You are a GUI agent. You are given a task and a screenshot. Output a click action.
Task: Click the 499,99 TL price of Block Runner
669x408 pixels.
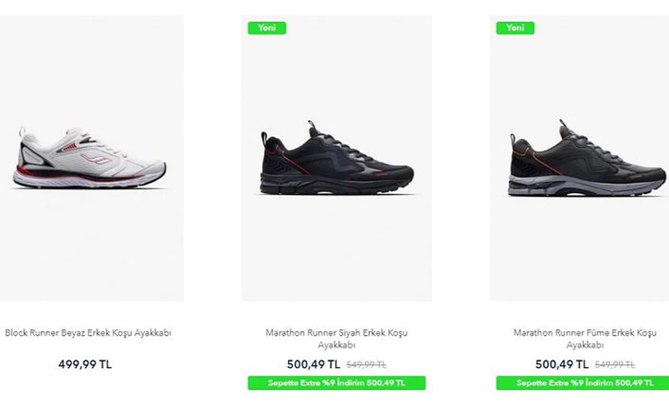tap(85, 365)
